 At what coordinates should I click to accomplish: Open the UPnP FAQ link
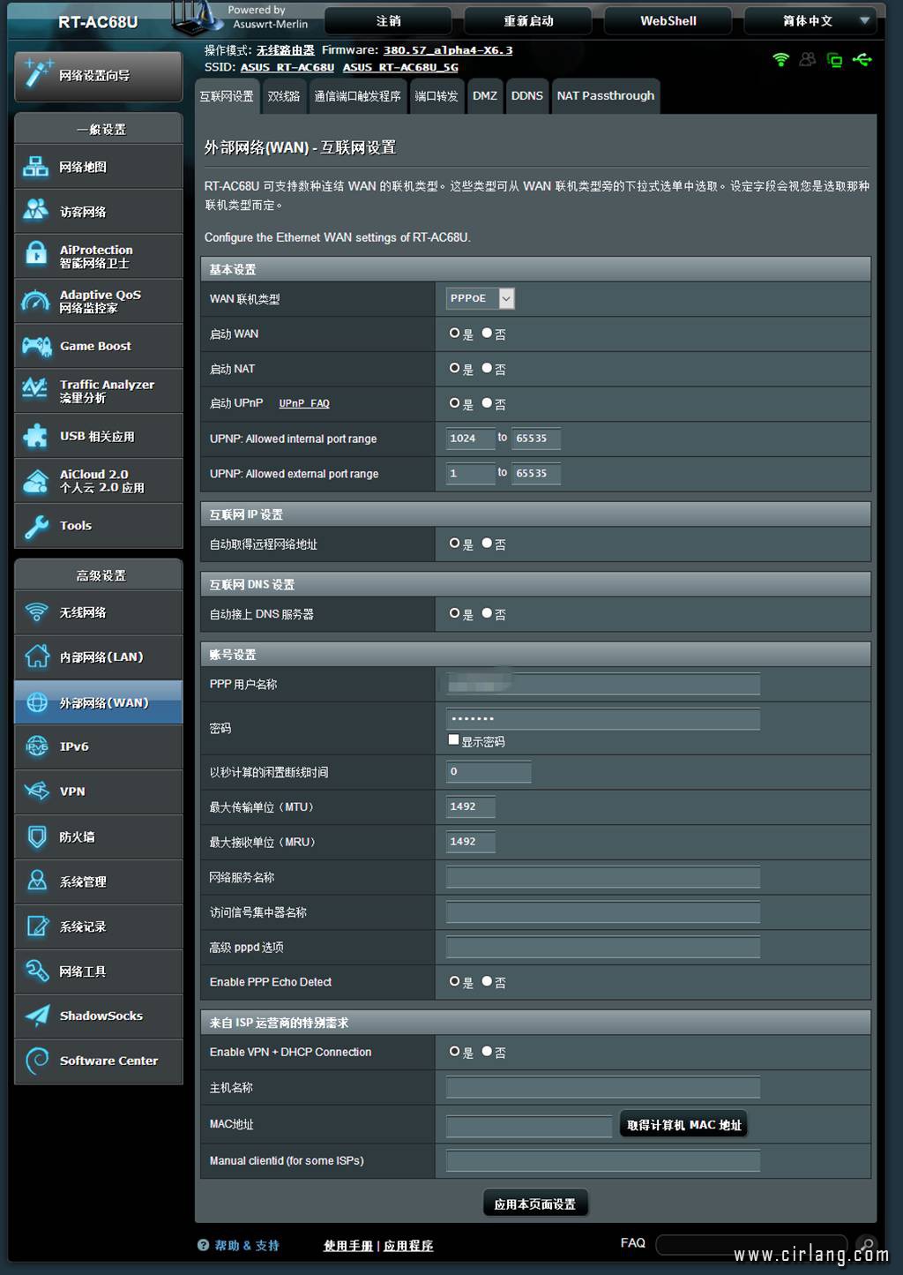click(x=303, y=403)
